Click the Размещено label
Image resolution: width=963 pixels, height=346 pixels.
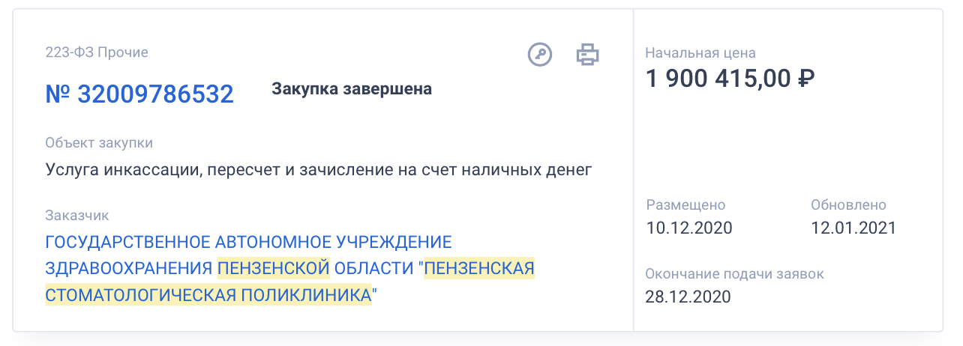tap(685, 205)
